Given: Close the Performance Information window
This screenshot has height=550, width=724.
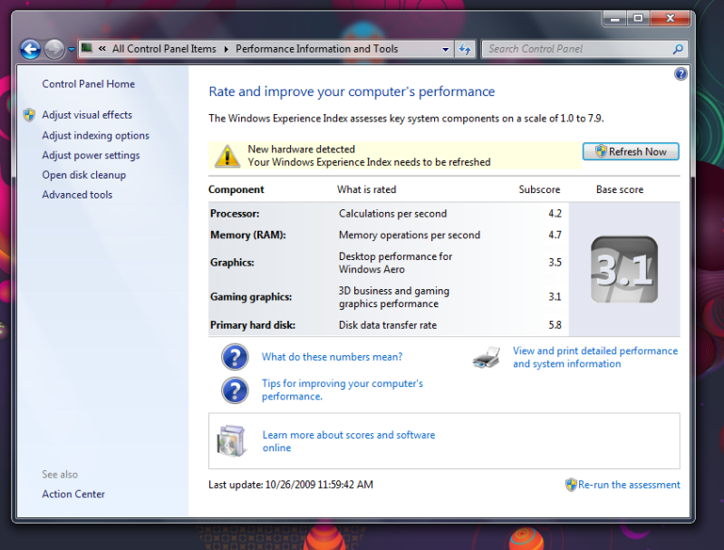Looking at the screenshot, I should (x=670, y=18).
